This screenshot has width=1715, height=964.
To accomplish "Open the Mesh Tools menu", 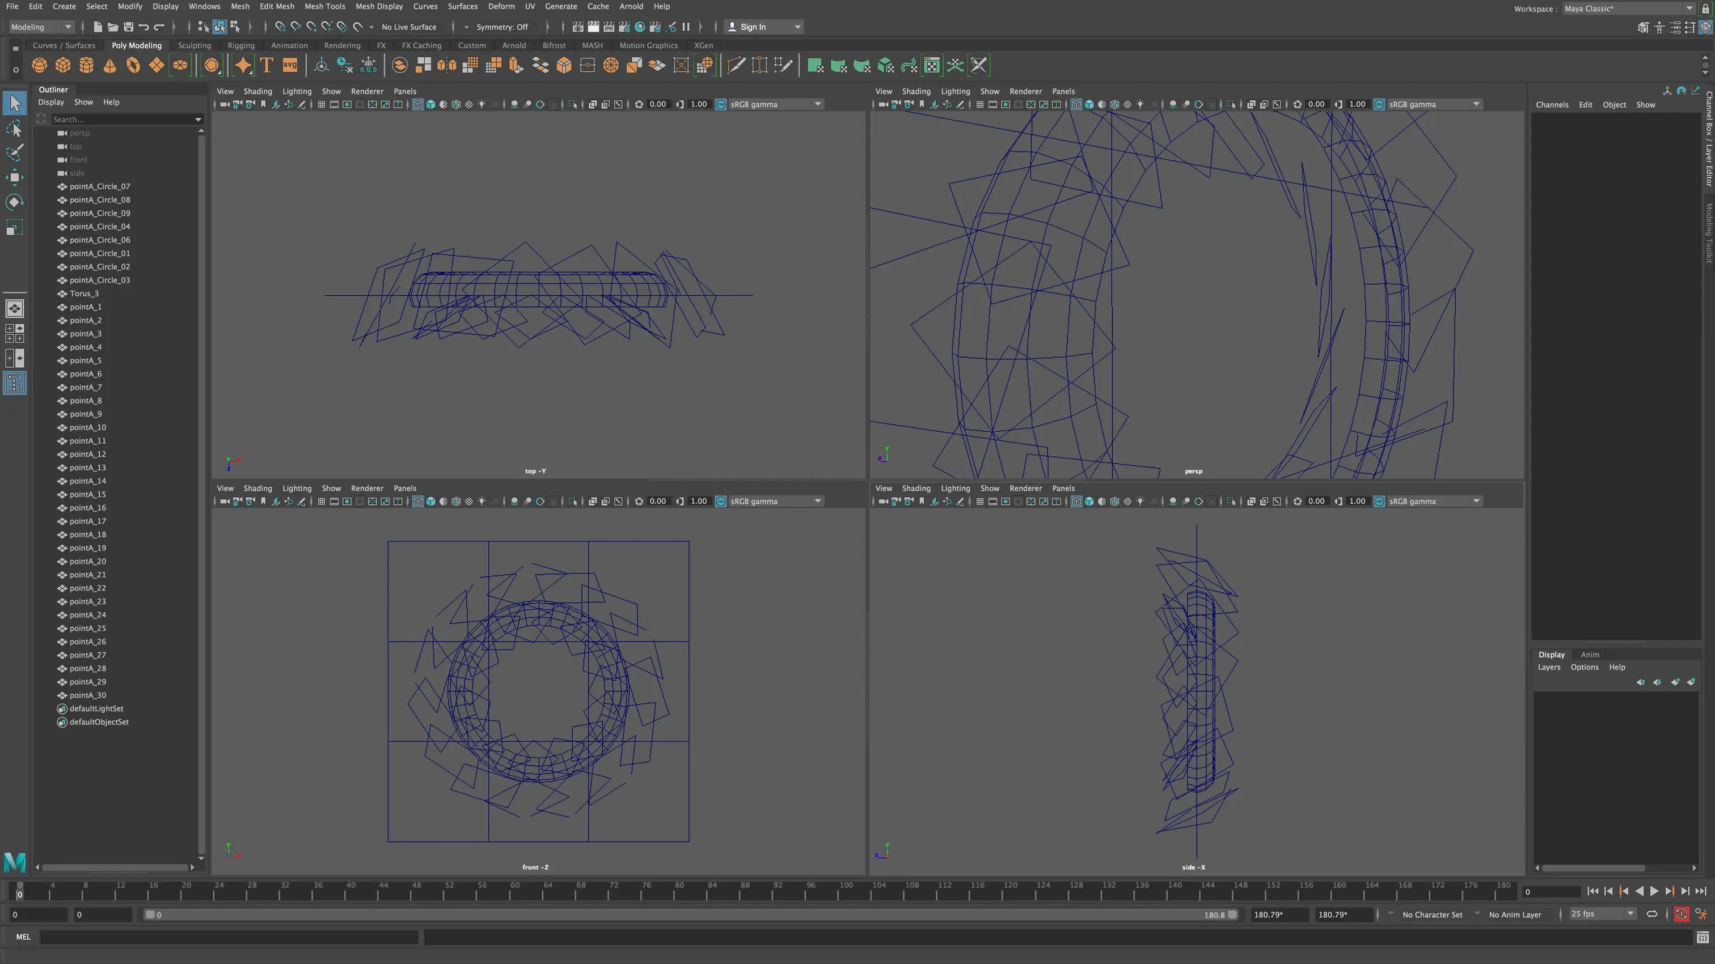I will (x=324, y=6).
